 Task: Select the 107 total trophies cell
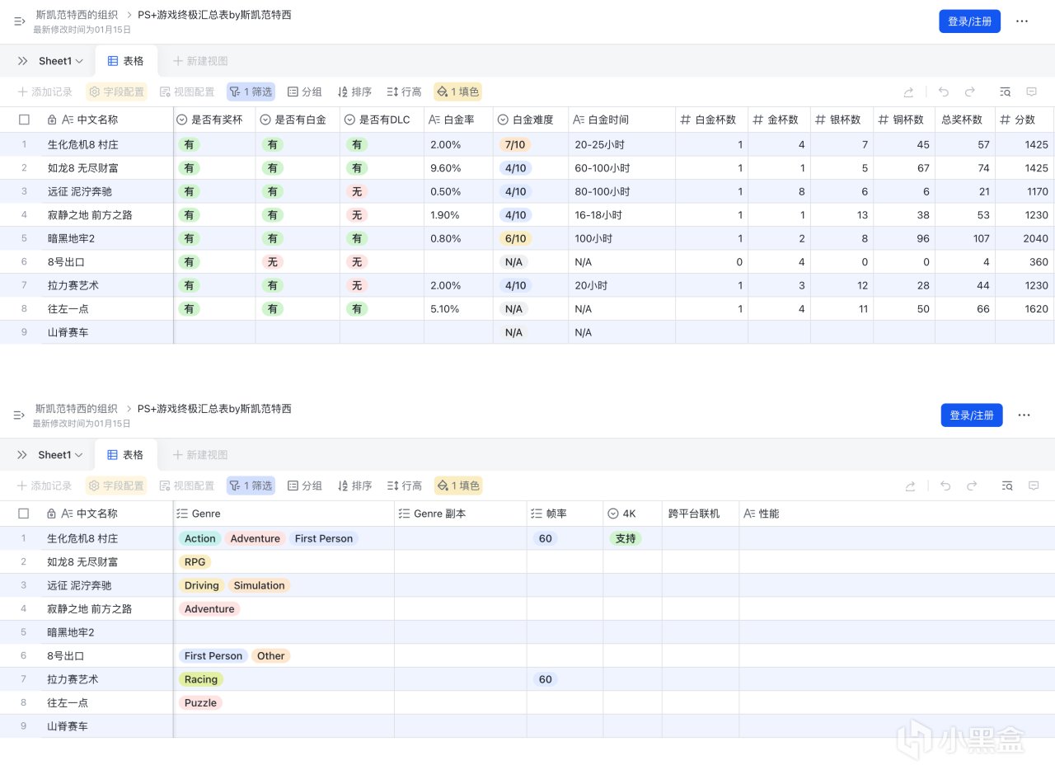[x=965, y=238]
